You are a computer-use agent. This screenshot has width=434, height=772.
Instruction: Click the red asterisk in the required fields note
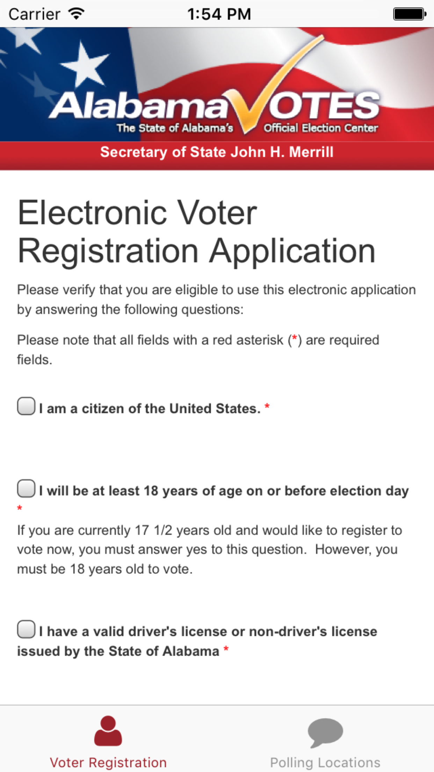[x=295, y=338]
